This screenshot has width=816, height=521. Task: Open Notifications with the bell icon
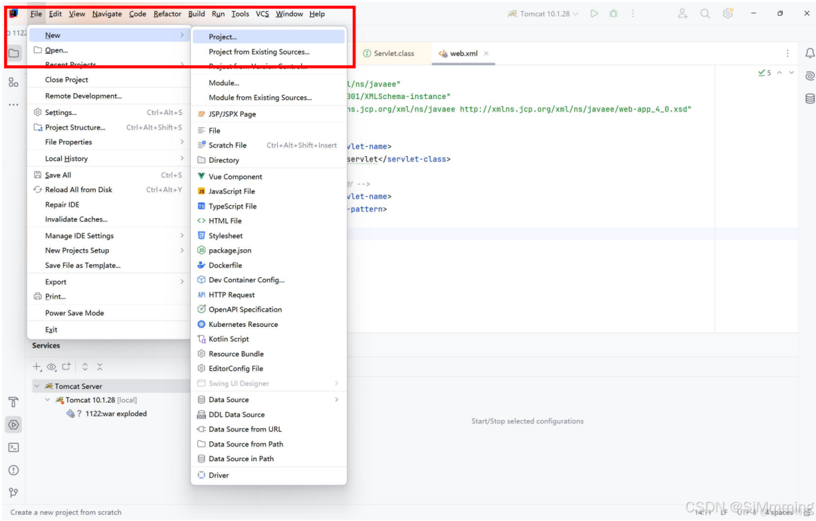point(810,53)
